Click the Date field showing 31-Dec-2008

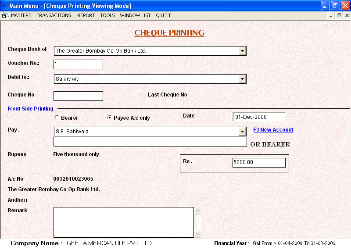259,117
